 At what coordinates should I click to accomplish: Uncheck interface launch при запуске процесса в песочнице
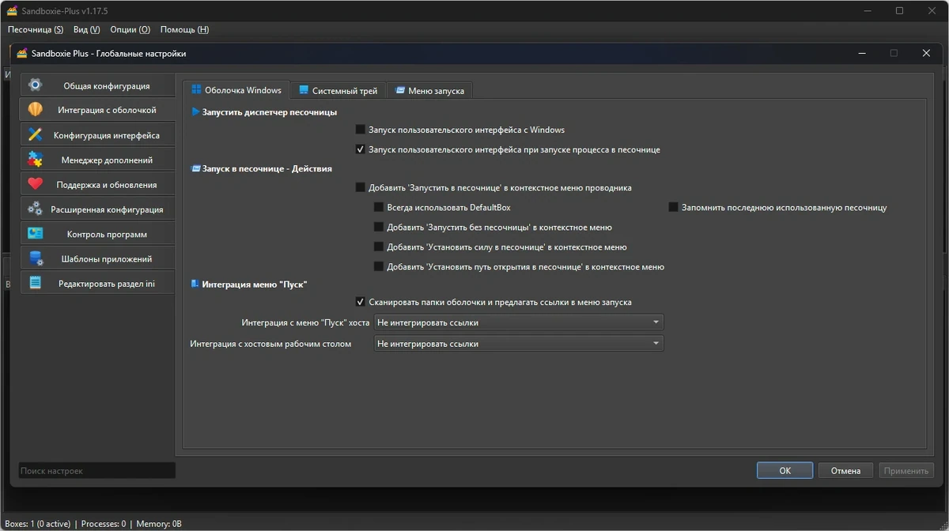[361, 149]
